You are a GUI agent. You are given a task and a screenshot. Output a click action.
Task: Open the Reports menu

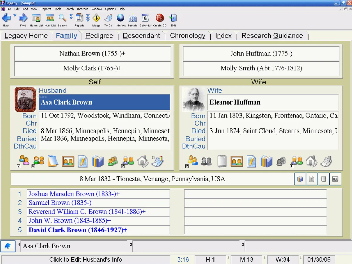point(46,9)
